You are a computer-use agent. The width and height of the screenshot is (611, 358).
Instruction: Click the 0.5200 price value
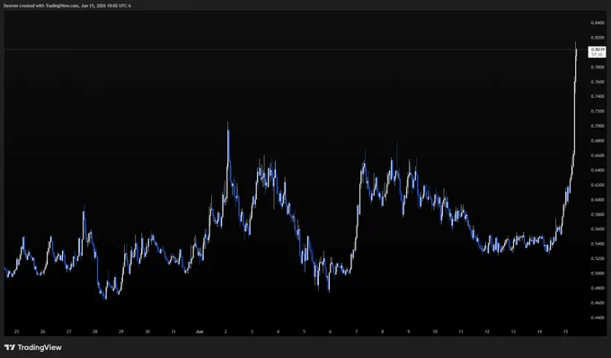(x=598, y=258)
